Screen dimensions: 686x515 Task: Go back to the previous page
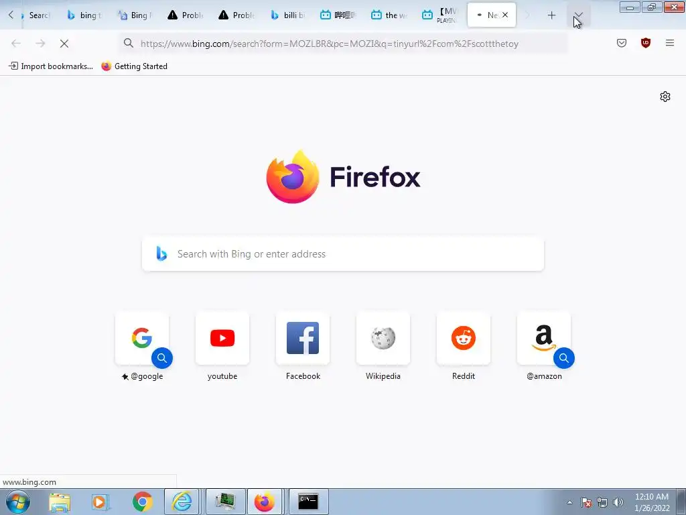(16, 44)
